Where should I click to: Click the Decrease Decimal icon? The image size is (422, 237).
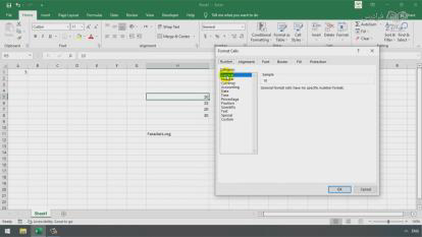click(x=241, y=36)
